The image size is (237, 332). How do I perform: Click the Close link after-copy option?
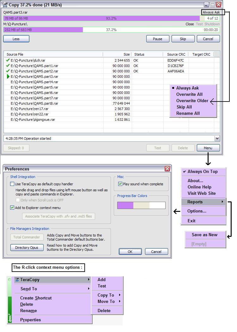click(190, 24)
